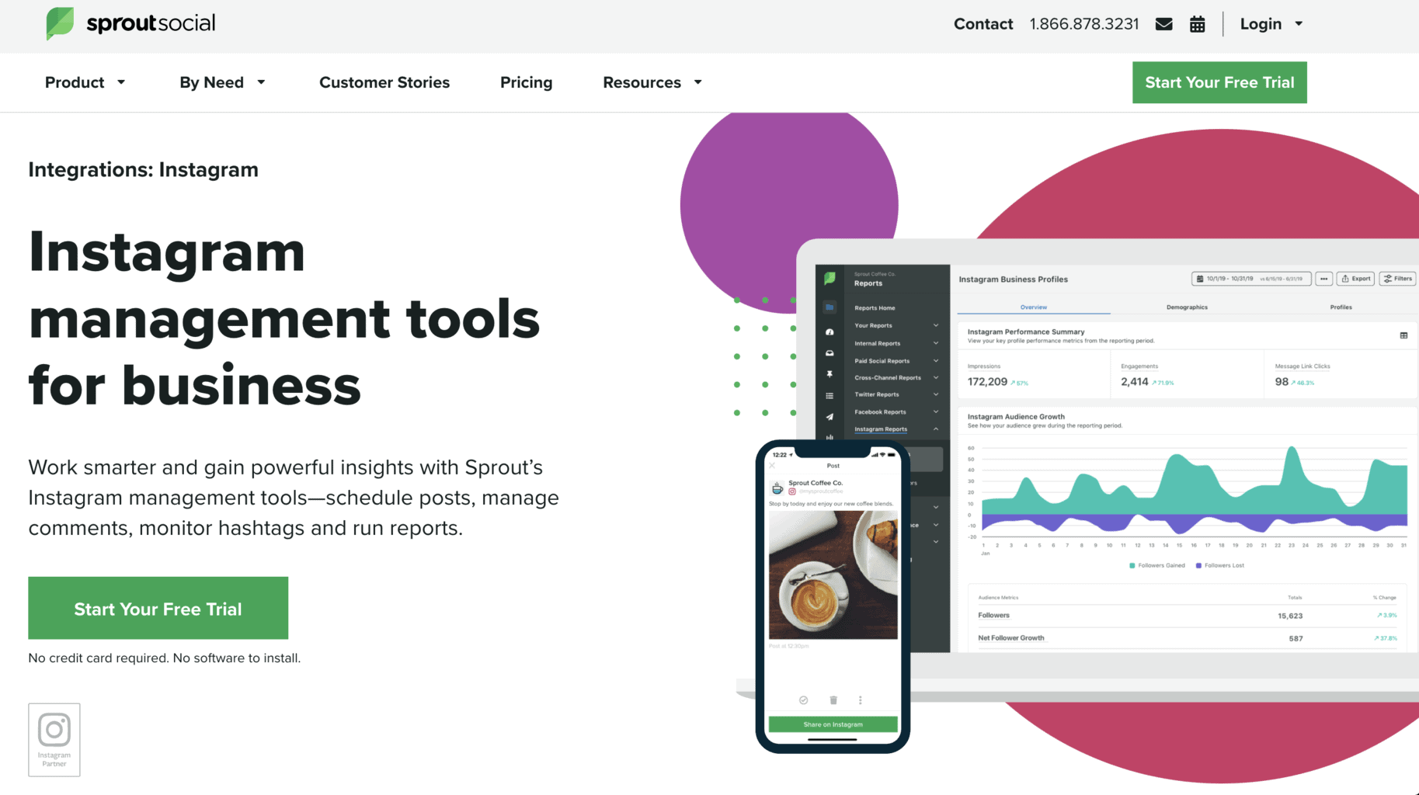Viewport: 1419px width, 795px height.
Task: Expand Paid Social Reports chevron
Action: click(x=935, y=361)
